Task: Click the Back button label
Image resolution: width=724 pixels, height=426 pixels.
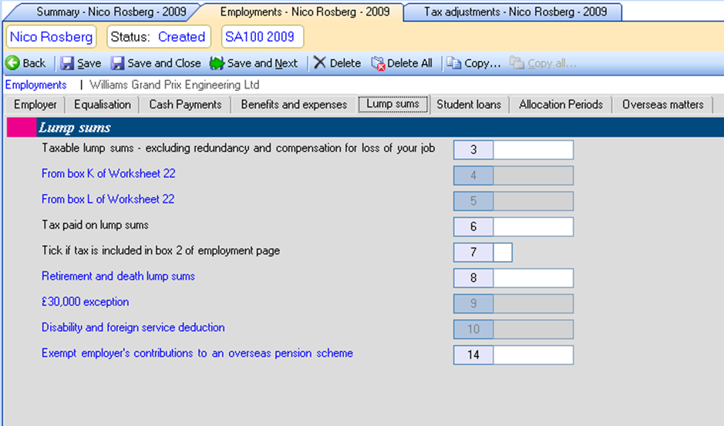Action: (x=34, y=63)
